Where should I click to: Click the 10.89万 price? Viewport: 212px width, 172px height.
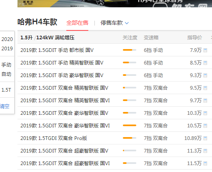tap(193, 138)
